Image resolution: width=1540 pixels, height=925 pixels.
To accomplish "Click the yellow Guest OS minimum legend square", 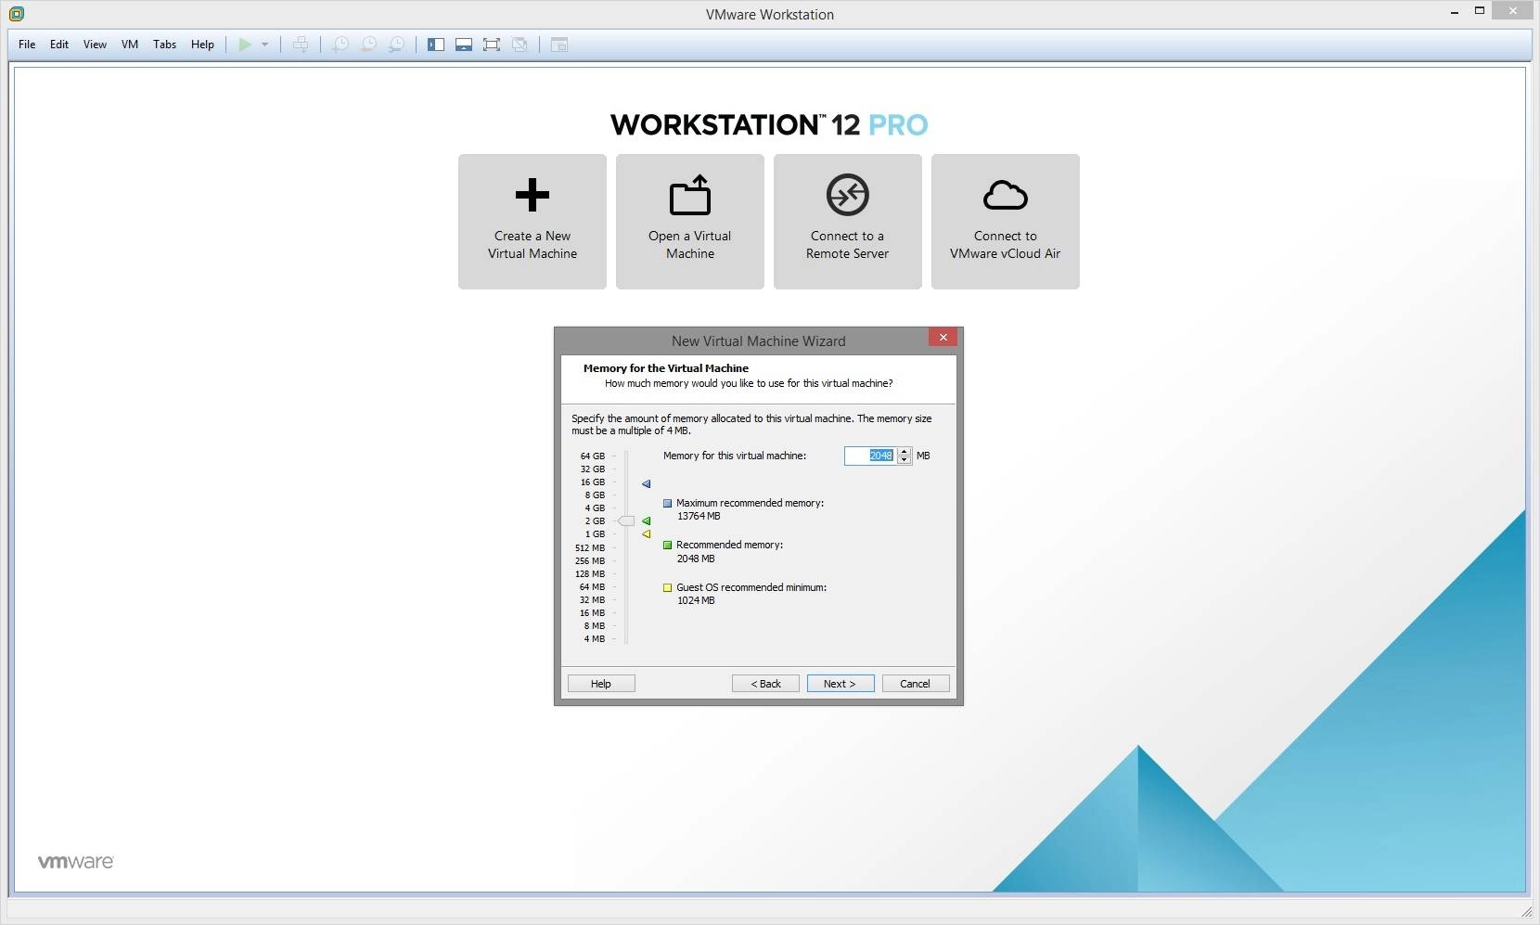I will coord(667,587).
